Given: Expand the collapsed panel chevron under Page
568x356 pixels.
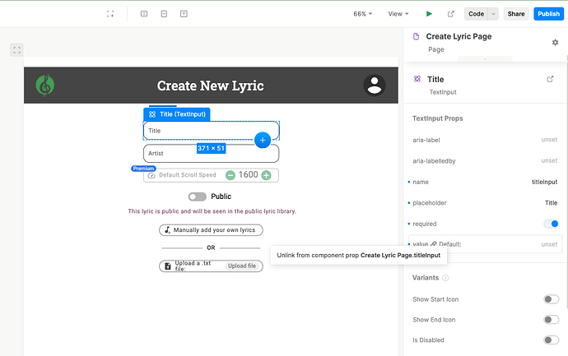Looking at the screenshot, I should [485, 59].
